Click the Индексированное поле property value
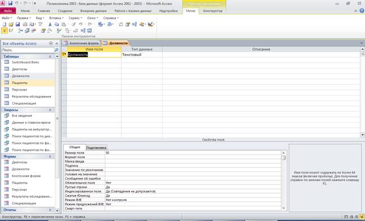Image resolution: width=365 pixels, height=221 pixels. coord(193,191)
